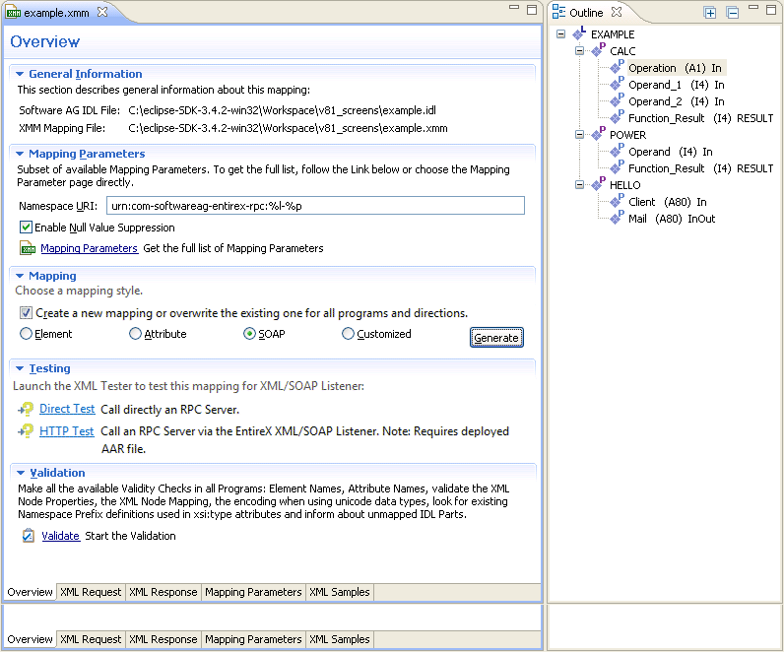Select Operand_2 (I4) In tree row
784x652 pixels.
(677, 101)
